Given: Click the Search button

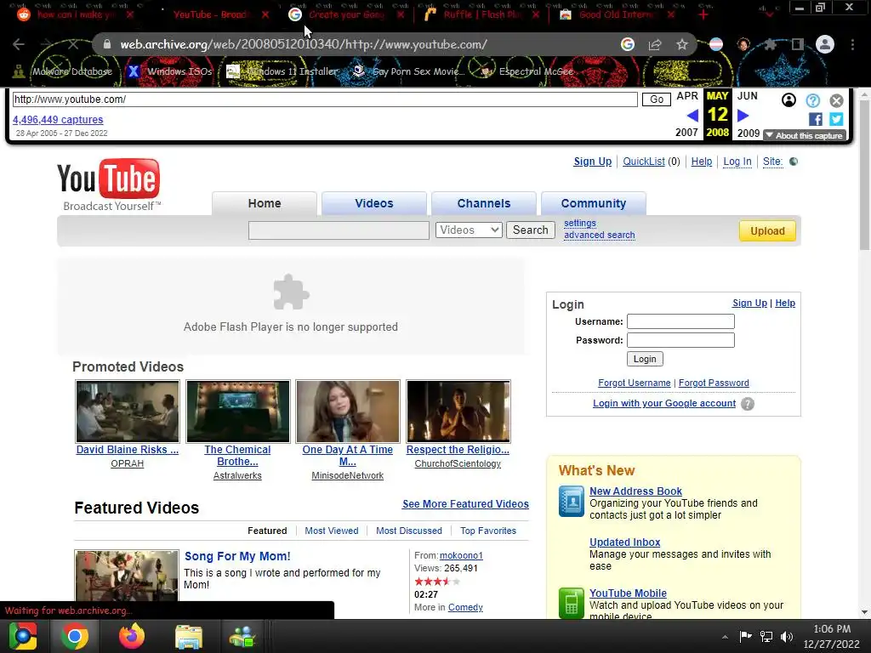Looking at the screenshot, I should (531, 230).
